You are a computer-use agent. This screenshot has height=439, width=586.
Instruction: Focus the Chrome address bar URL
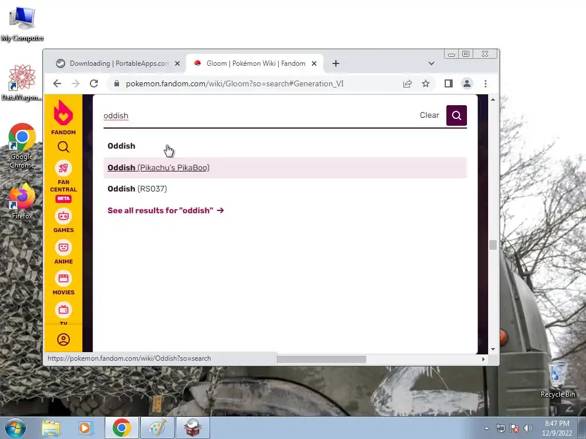pyautogui.click(x=235, y=83)
